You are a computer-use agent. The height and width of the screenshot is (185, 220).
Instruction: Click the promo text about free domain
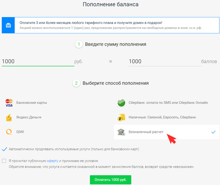tap(91, 23)
